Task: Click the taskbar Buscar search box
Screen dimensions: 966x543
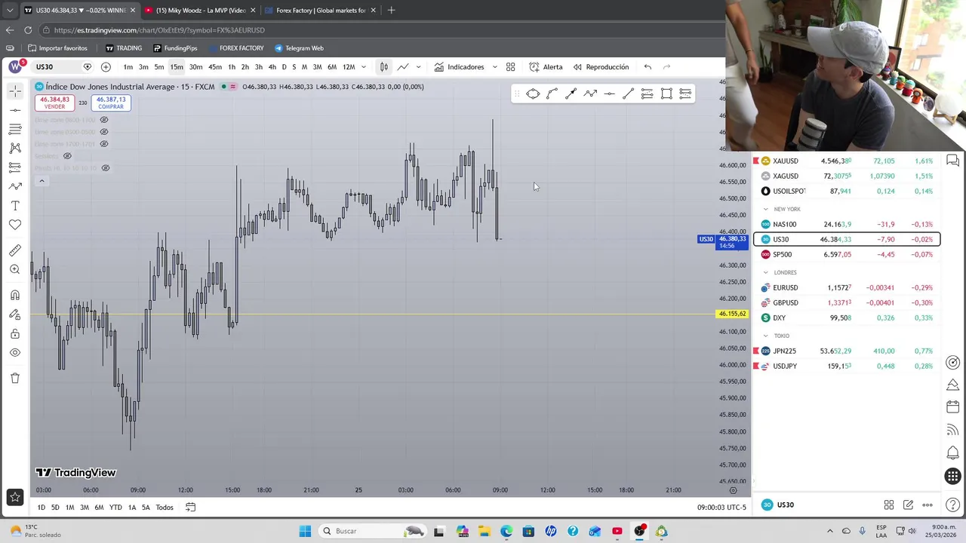Action: tap(373, 531)
